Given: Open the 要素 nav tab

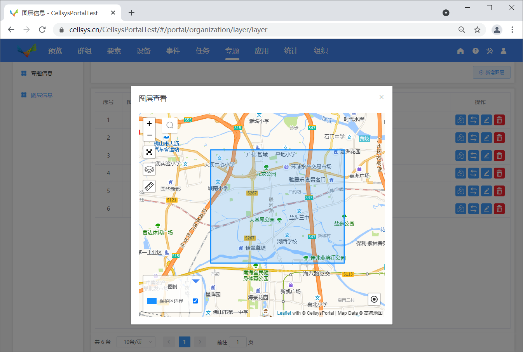Looking at the screenshot, I should [x=114, y=50].
